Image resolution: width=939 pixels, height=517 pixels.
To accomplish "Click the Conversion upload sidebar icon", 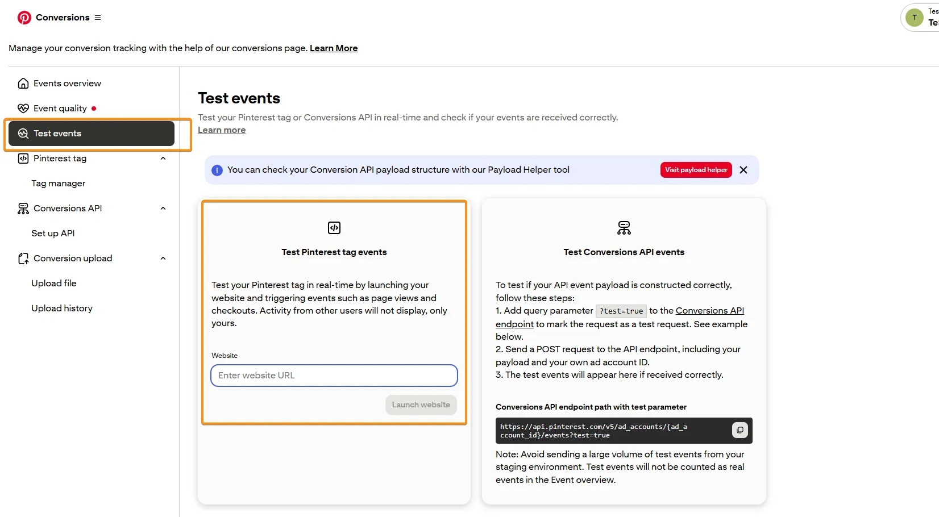I will (x=23, y=258).
